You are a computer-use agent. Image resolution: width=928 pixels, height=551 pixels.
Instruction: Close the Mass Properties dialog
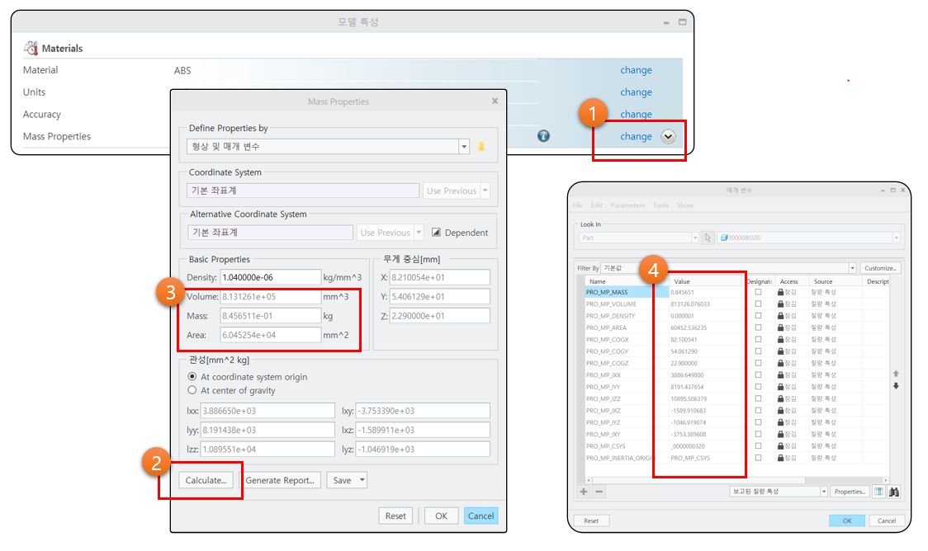click(x=495, y=101)
